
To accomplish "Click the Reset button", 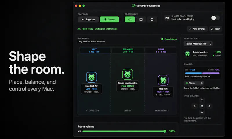I will coord(215,29).
